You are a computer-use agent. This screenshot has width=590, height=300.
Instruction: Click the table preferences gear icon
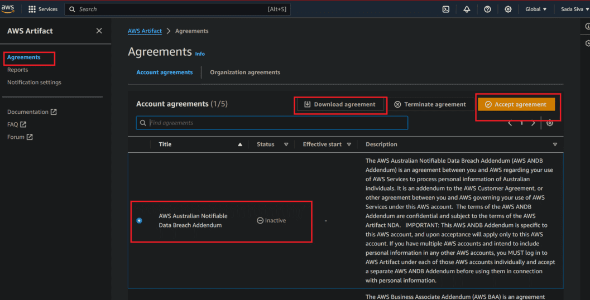550,123
